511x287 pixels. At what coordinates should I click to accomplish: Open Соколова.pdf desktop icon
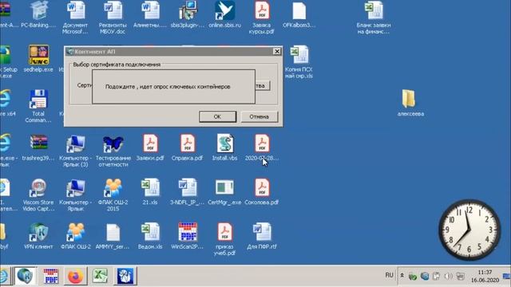tap(262, 191)
